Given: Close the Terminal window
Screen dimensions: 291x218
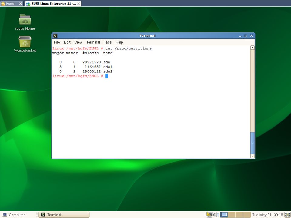Looking at the screenshot, I should (252, 36).
